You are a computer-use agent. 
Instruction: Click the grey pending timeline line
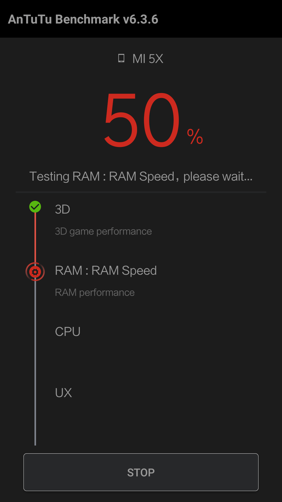click(35, 366)
